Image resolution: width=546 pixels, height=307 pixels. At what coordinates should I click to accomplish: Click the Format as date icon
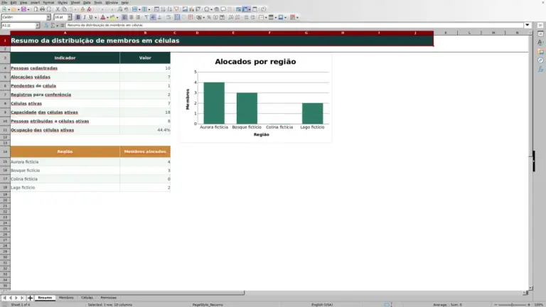[x=222, y=17]
